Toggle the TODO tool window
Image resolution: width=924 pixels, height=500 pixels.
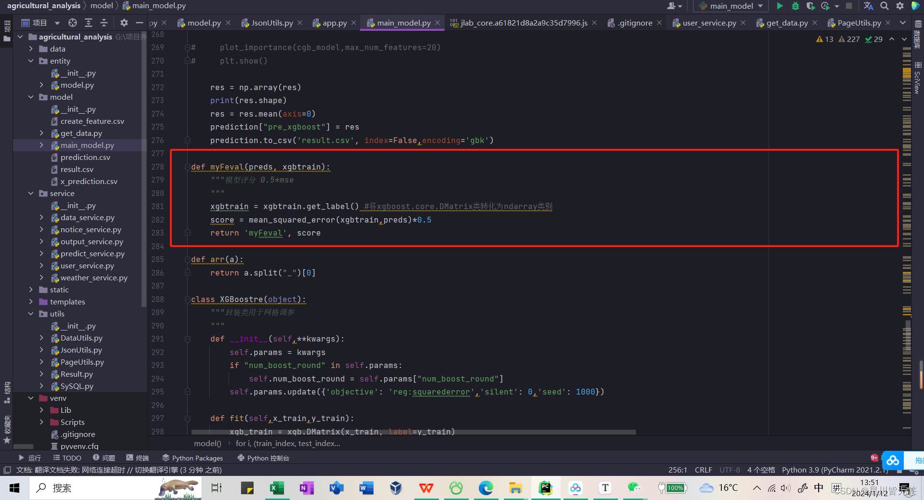[x=67, y=458]
